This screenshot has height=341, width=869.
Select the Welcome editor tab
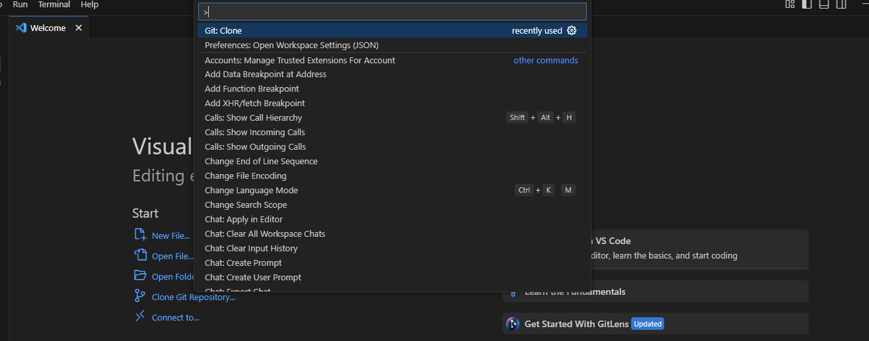tap(49, 28)
